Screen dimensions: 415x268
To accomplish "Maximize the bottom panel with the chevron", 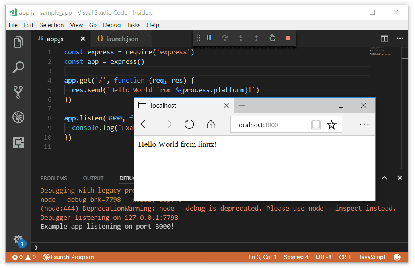I will tap(384, 178).
